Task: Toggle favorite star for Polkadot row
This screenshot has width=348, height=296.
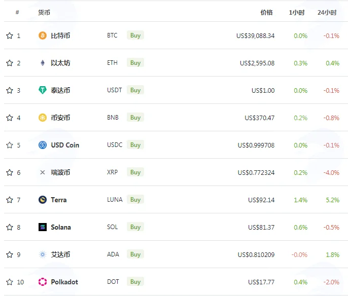Action: (x=10, y=282)
